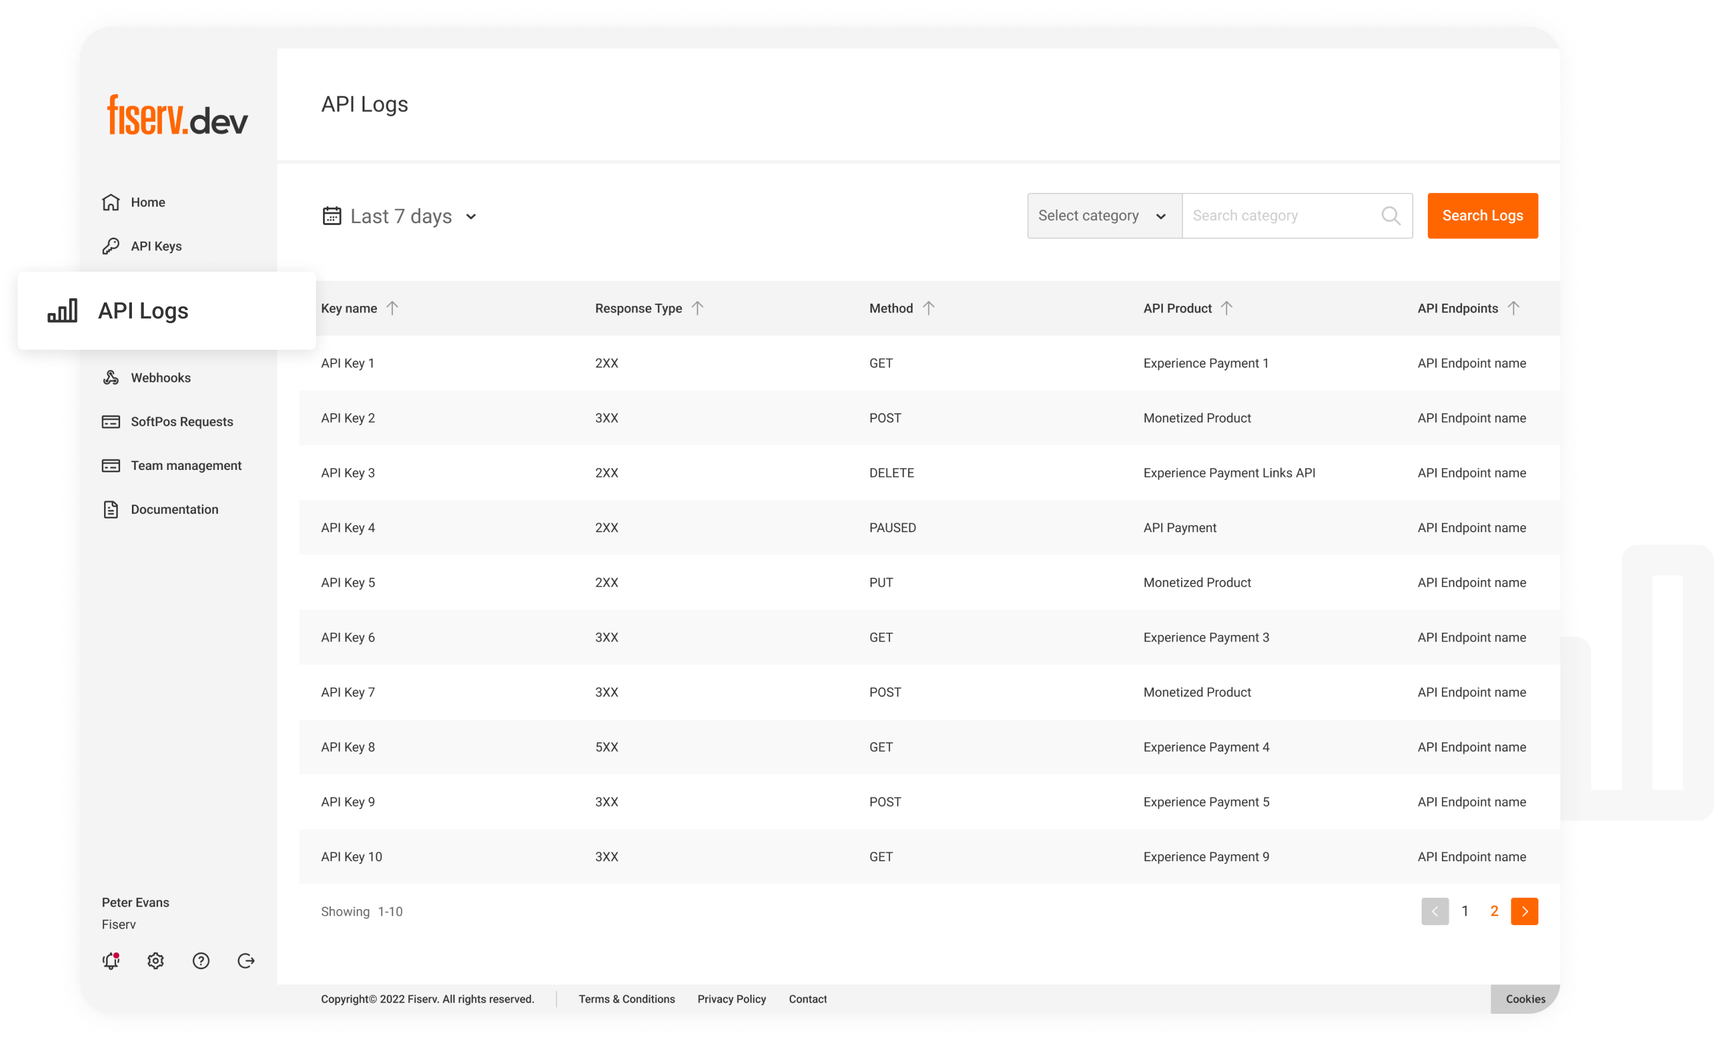Expand the Select category dropdown
1729x1044 pixels.
tap(1103, 215)
